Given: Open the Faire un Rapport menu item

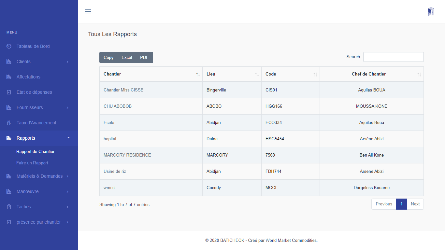Looking at the screenshot, I should (x=32, y=163).
